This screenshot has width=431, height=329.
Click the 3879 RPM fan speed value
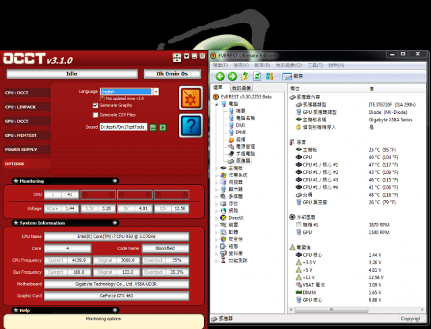tap(379, 225)
